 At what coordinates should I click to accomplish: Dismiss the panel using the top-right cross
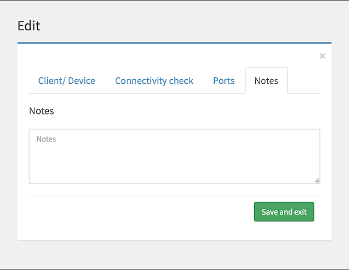[322, 56]
